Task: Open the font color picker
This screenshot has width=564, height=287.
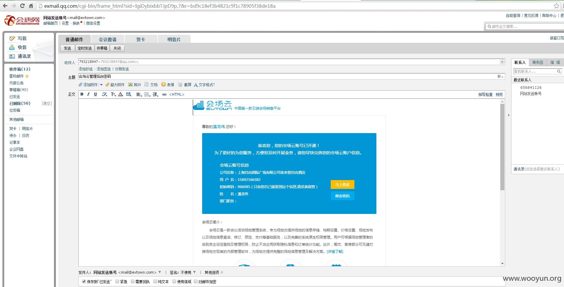Action: 121,94
